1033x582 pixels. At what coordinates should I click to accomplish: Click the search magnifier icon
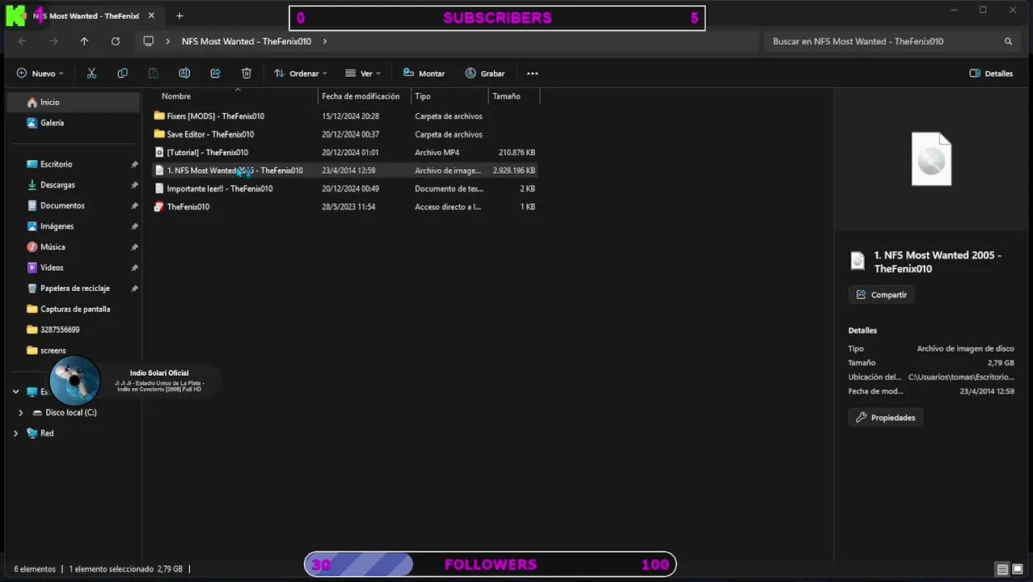click(1008, 41)
